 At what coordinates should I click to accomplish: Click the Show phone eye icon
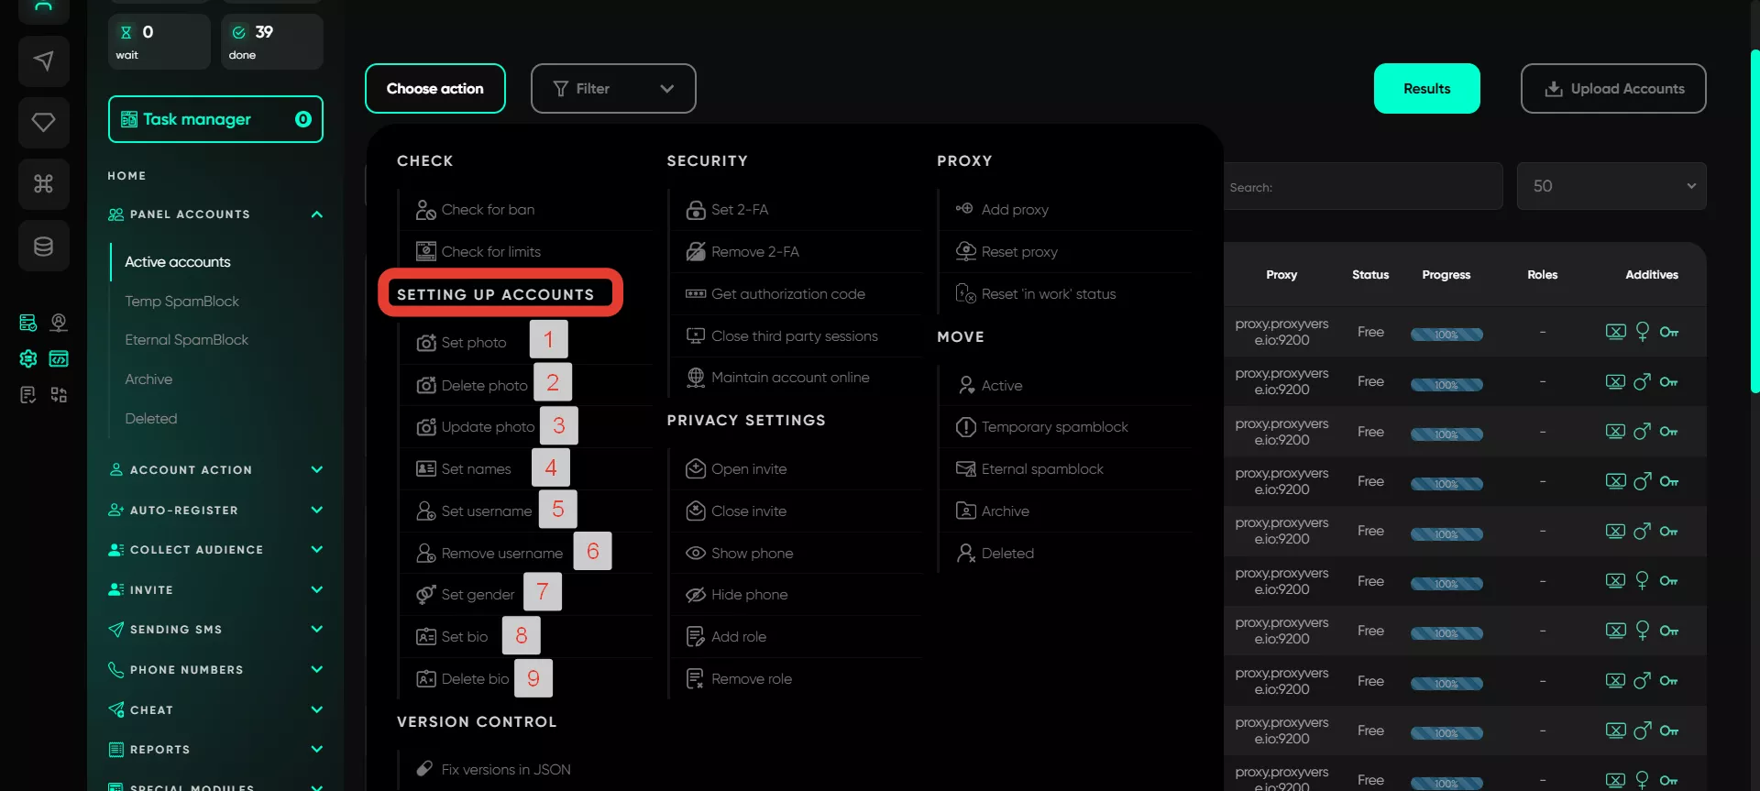[696, 553]
